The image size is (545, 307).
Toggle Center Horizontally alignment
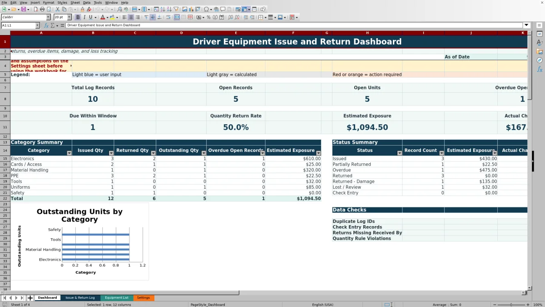tap(131, 17)
